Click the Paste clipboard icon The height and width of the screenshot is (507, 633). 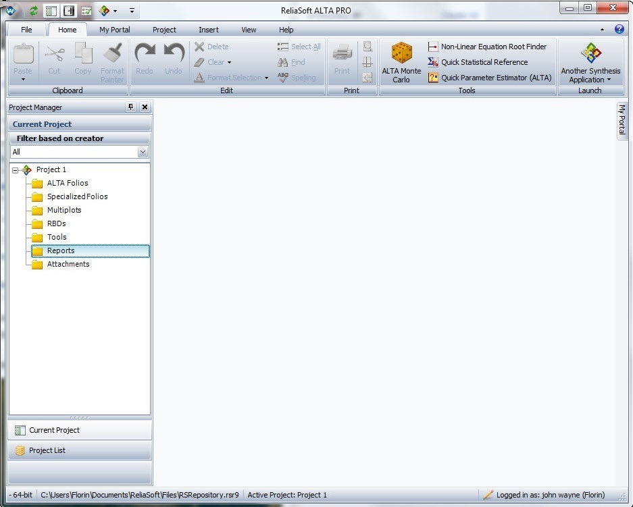pos(24,53)
